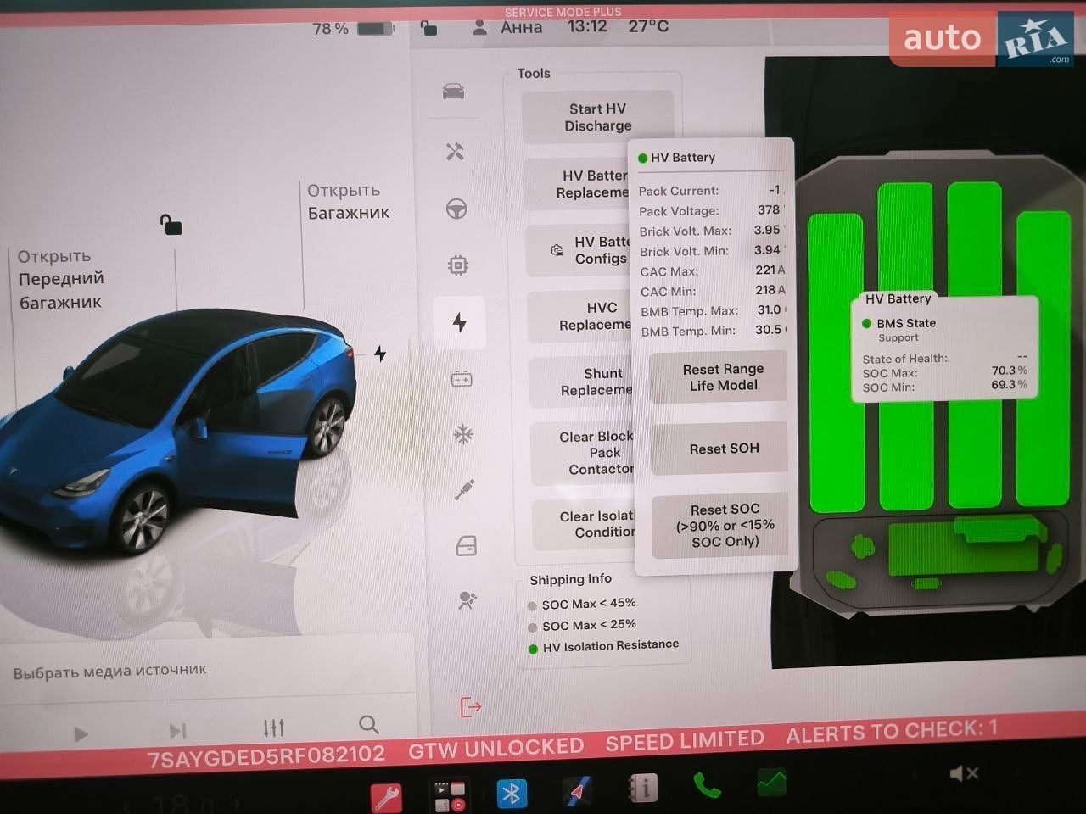Open the red wrench service app
This screenshot has height=814, width=1086.
pos(387,797)
